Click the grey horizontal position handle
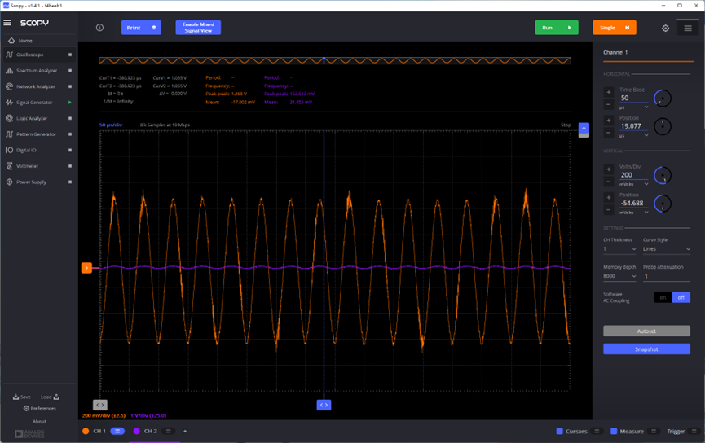 (99, 405)
